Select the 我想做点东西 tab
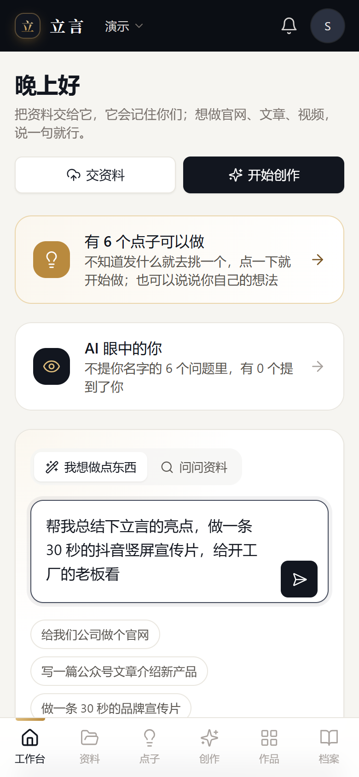The width and height of the screenshot is (359, 777). pos(91,467)
